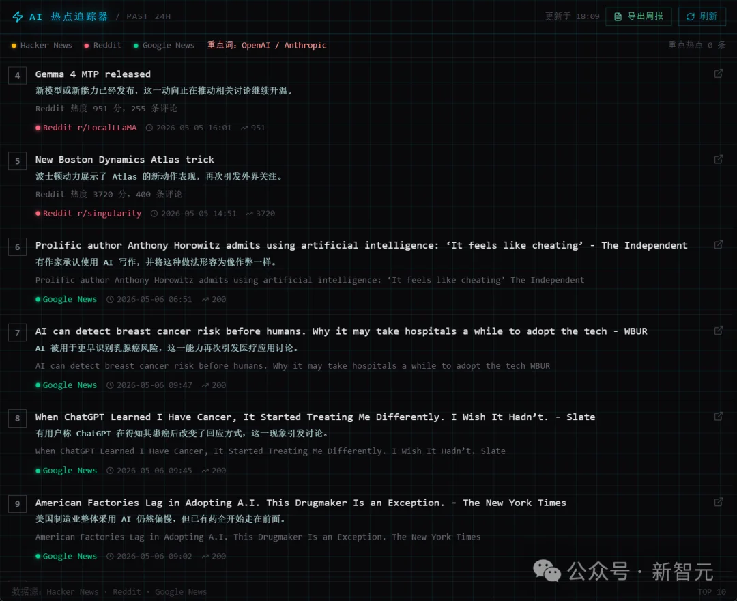Click Google News tag under WBUR article
Screen dimensions: 737x601
66,385
